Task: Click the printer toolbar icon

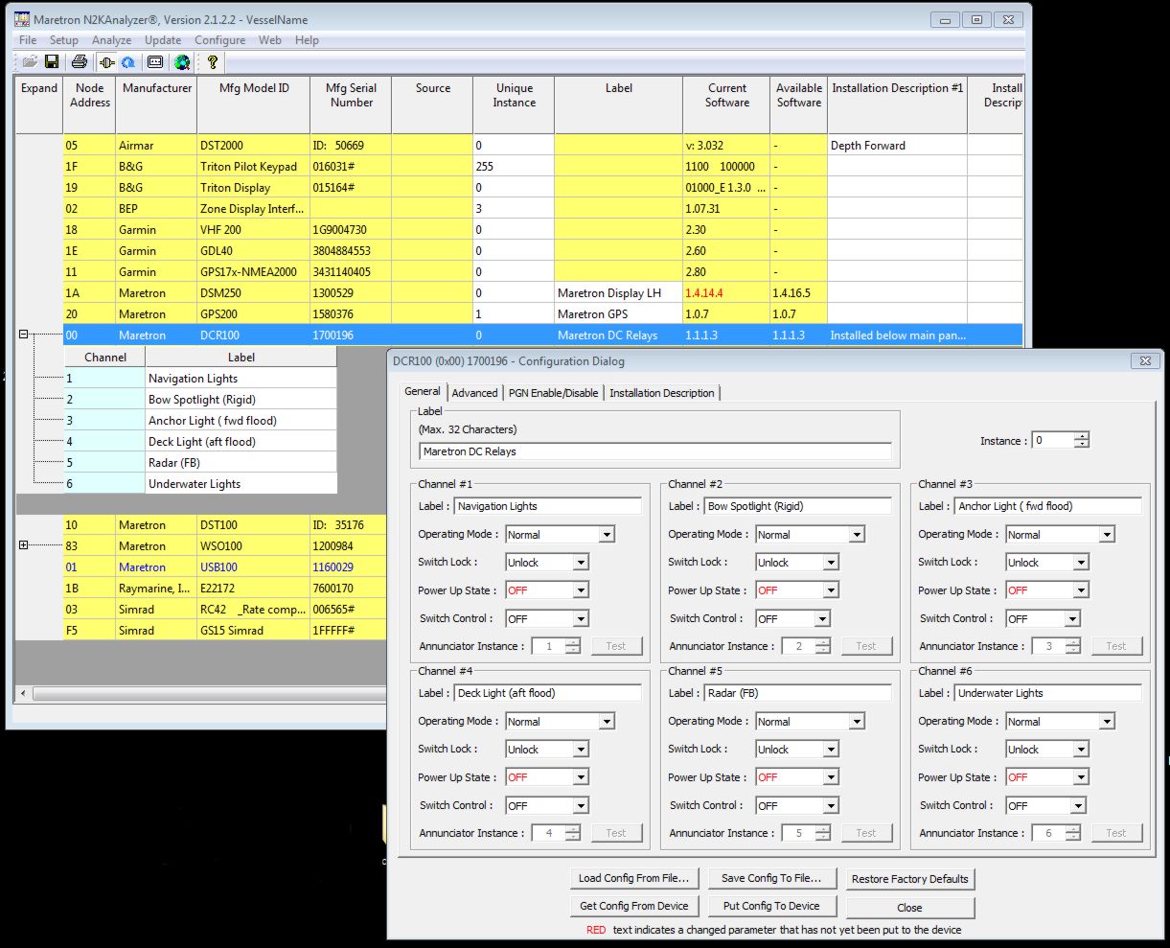Action: pyautogui.click(x=80, y=62)
